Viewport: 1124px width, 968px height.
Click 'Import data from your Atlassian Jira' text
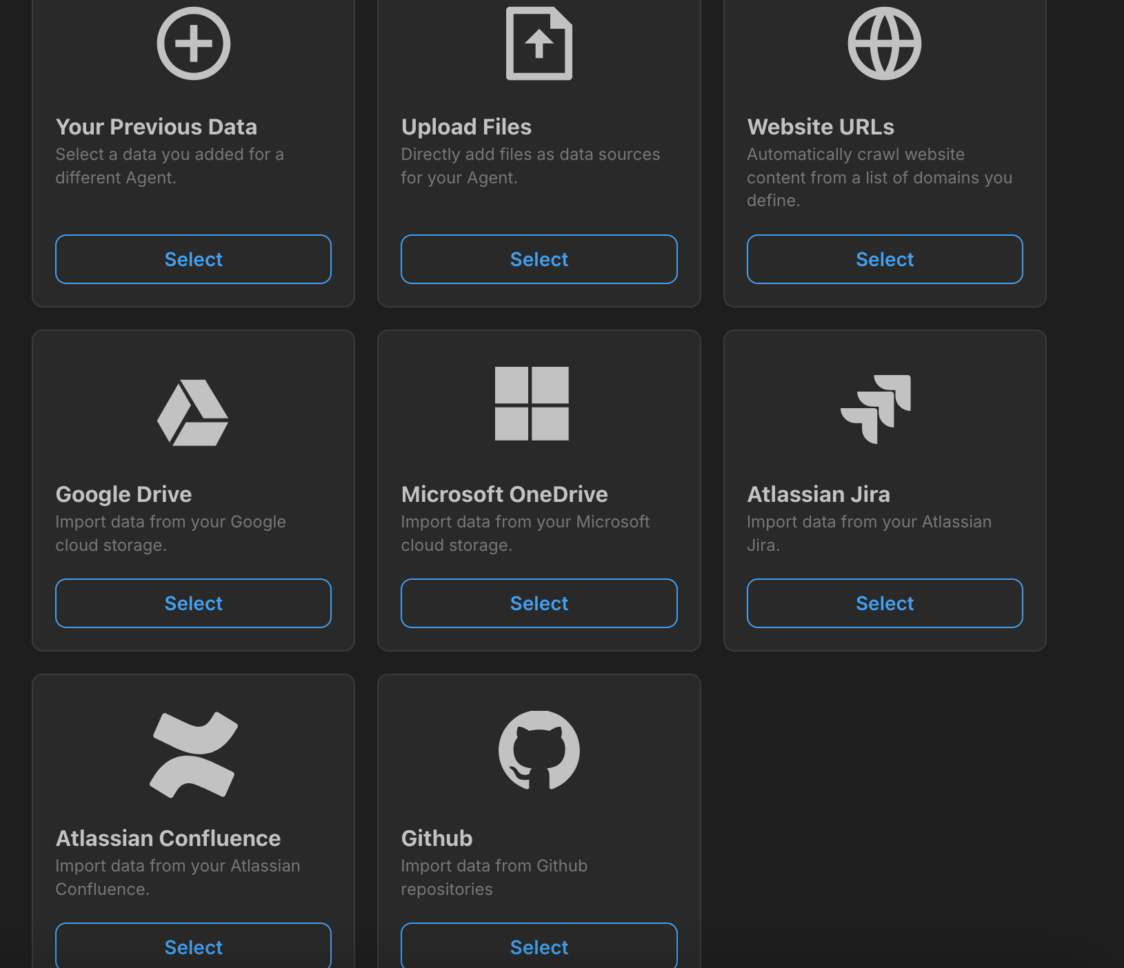869,534
